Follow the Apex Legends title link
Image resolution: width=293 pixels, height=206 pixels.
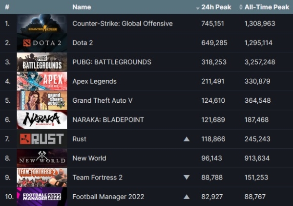[x=94, y=81]
